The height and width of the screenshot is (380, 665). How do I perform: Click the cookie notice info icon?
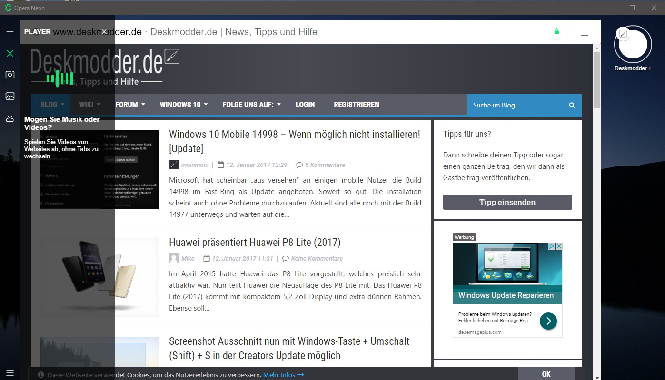click(x=41, y=375)
